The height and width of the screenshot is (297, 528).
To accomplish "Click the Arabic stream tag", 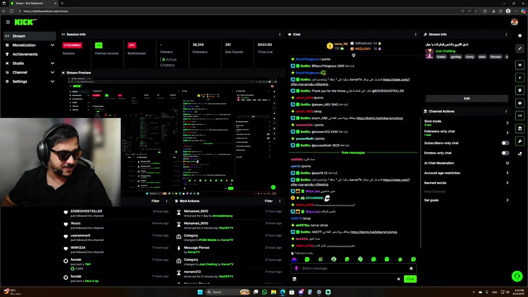I will click(441, 57).
